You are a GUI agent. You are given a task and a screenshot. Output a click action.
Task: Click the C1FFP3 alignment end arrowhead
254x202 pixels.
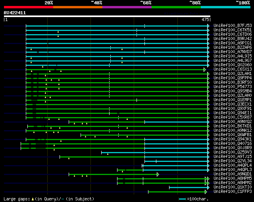[206, 192]
